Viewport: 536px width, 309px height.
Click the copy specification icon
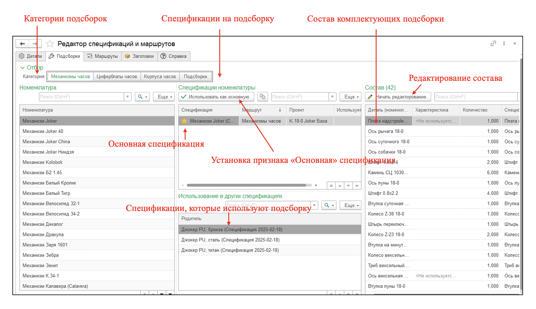[x=263, y=97]
